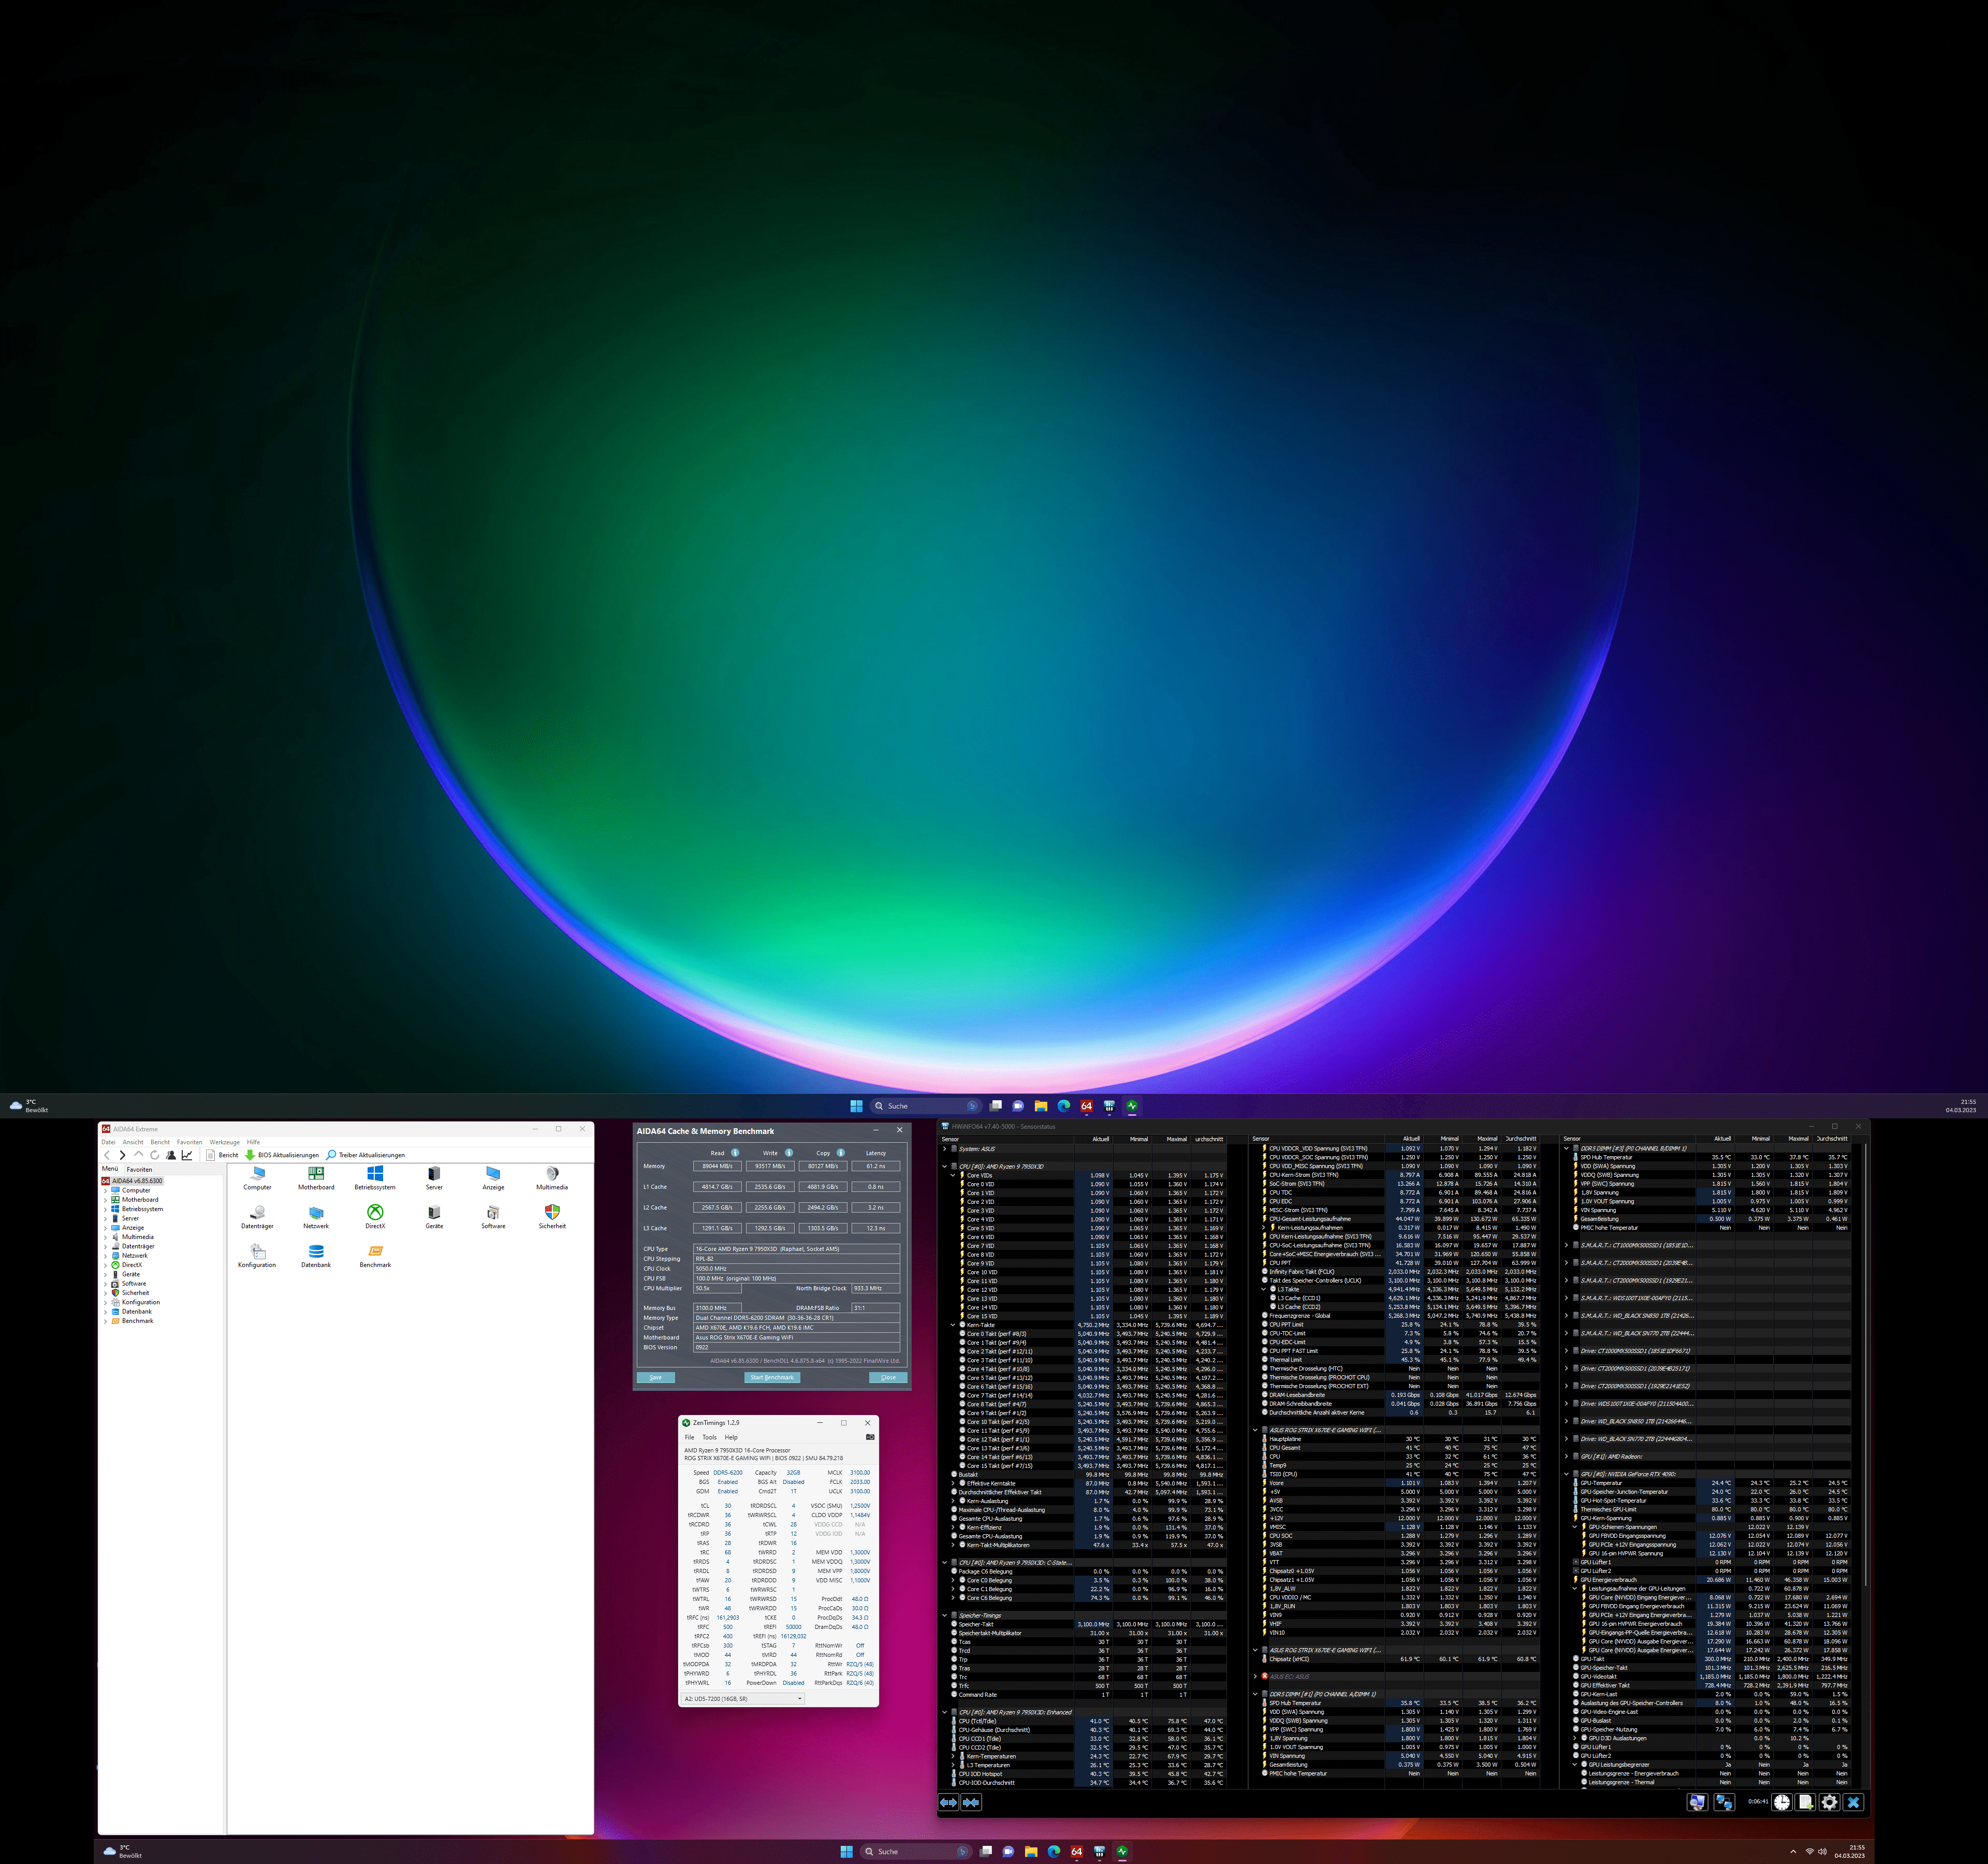Open the Motherboard category icon in AIDA64
The image size is (1988, 1864).
pos(316,1174)
